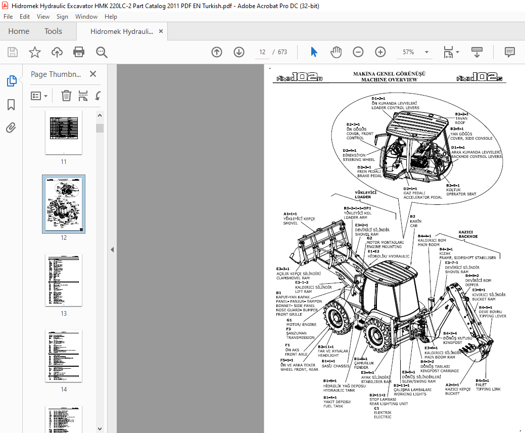Click the 'BRAKE PEDAL' label

click(x=369, y=176)
